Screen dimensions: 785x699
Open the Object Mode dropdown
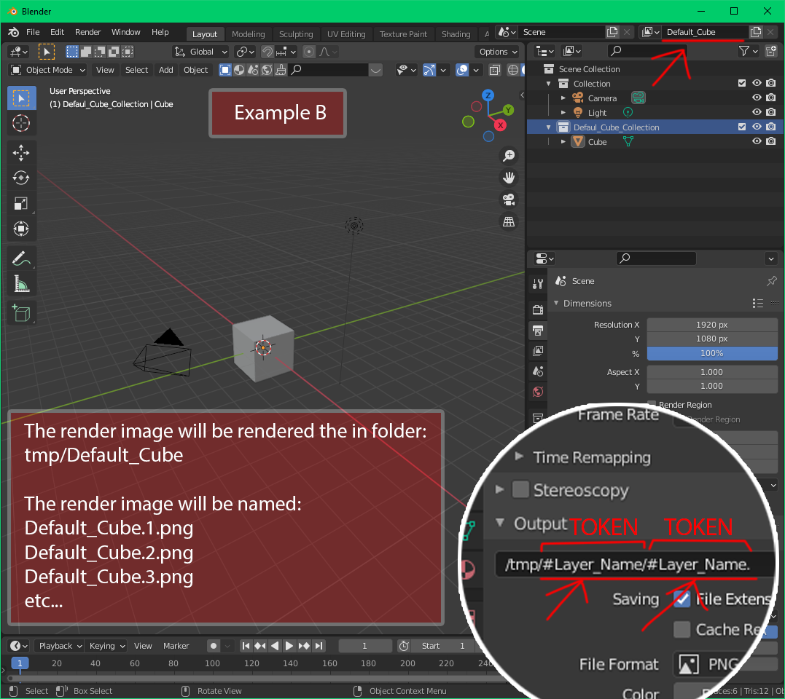pos(49,70)
